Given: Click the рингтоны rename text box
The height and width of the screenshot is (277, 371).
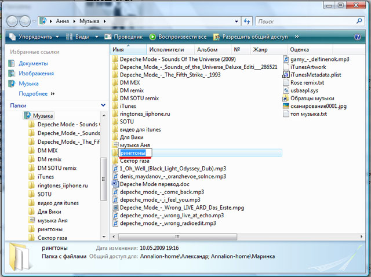Looking at the screenshot, I should [x=135, y=153].
